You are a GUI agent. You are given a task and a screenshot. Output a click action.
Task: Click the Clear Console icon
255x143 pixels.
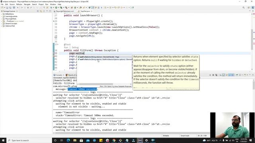pyautogui.click(x=220, y=75)
